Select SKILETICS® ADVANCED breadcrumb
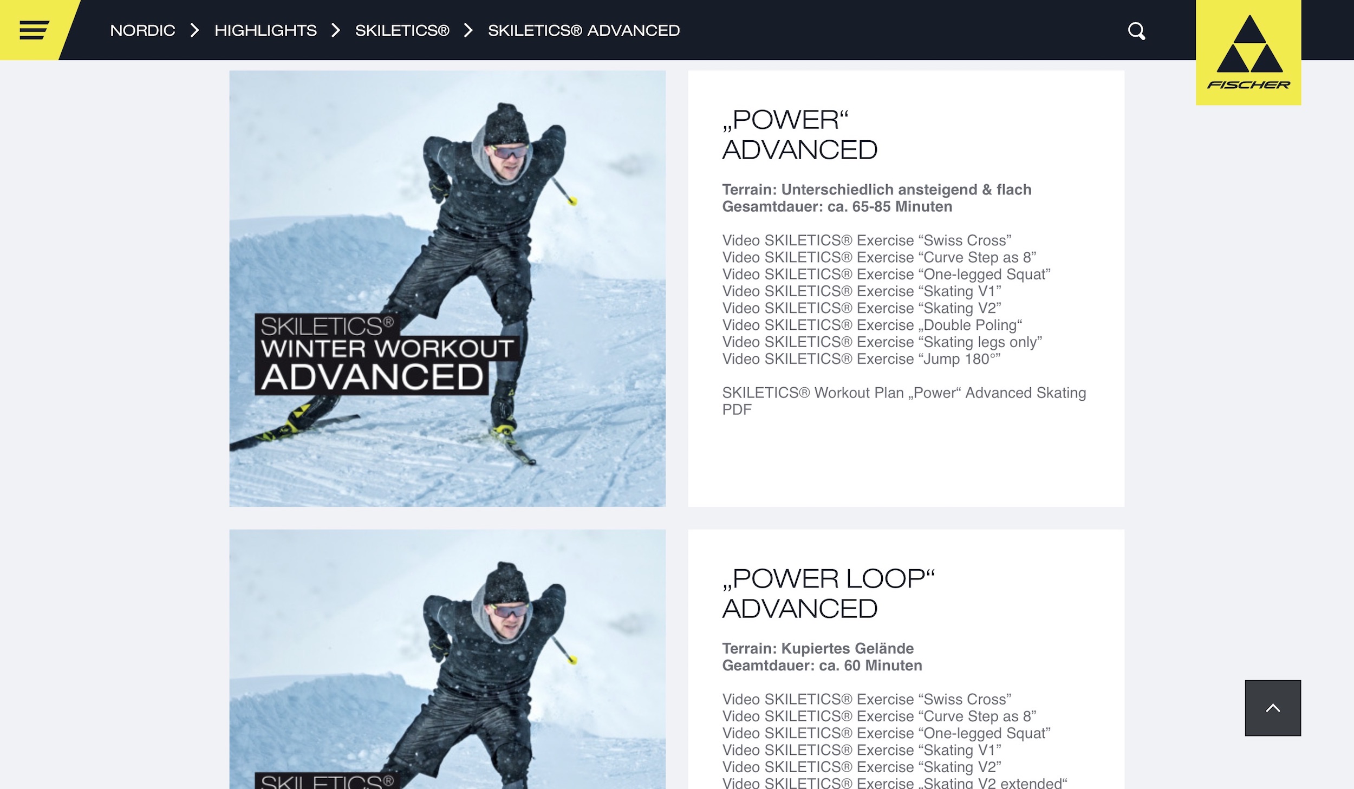1354x789 pixels. [584, 30]
